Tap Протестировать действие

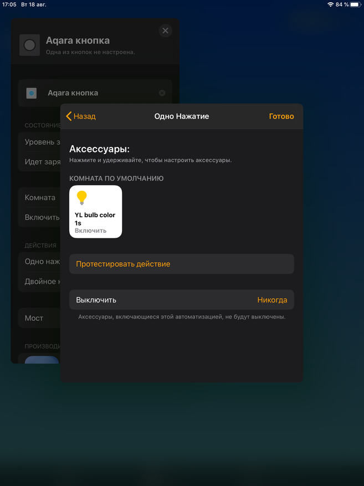pyautogui.click(x=182, y=264)
